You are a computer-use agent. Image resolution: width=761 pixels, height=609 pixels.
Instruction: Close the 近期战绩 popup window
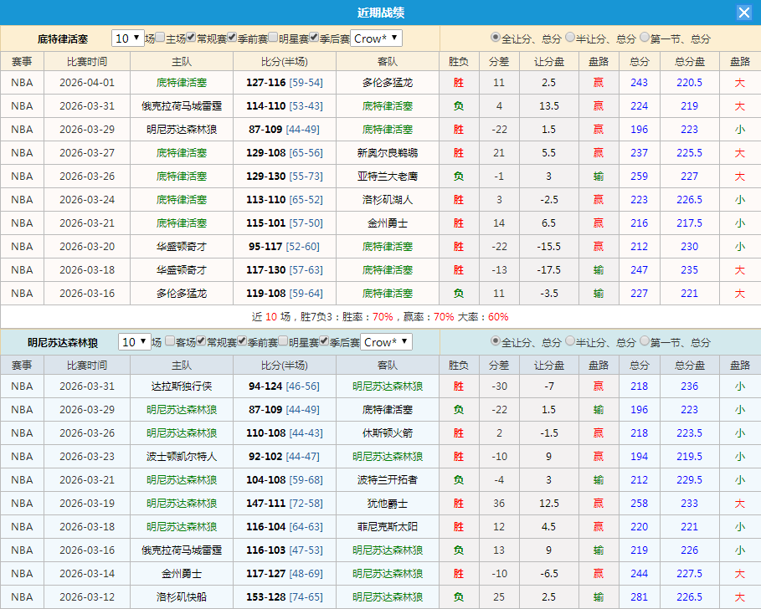pos(746,12)
